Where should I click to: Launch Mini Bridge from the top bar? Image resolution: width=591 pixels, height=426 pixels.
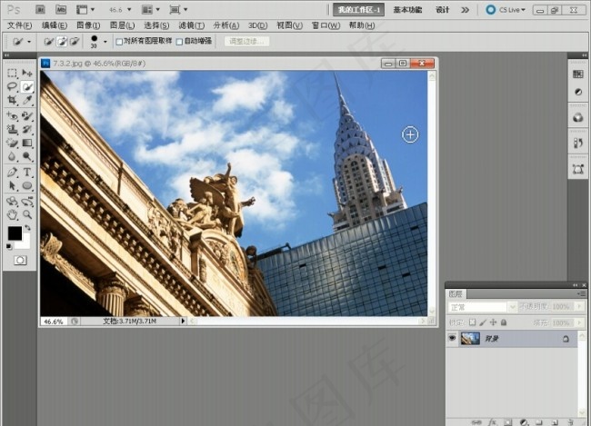[61, 9]
